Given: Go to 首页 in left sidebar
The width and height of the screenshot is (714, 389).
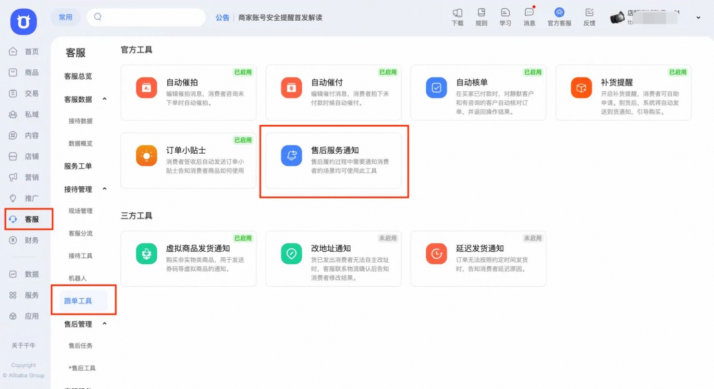Looking at the screenshot, I should point(24,51).
